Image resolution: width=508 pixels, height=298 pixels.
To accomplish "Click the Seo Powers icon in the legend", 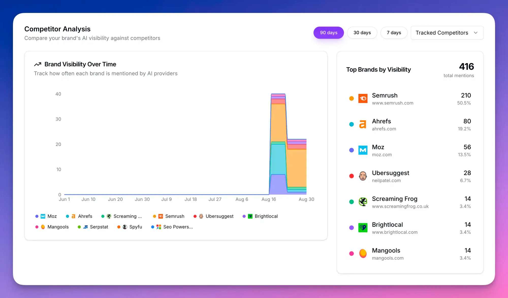I will [x=158, y=227].
